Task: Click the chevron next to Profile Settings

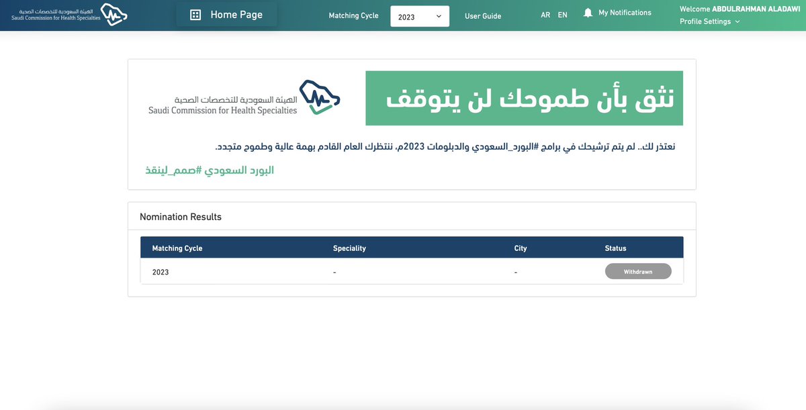Action: (x=736, y=21)
